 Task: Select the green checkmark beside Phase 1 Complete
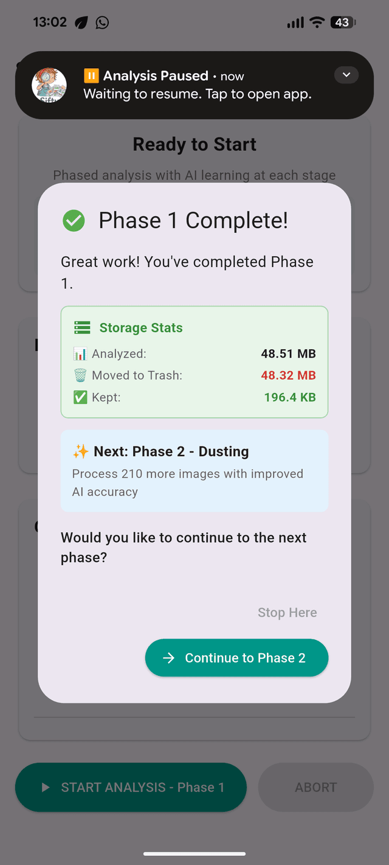pyautogui.click(x=74, y=221)
